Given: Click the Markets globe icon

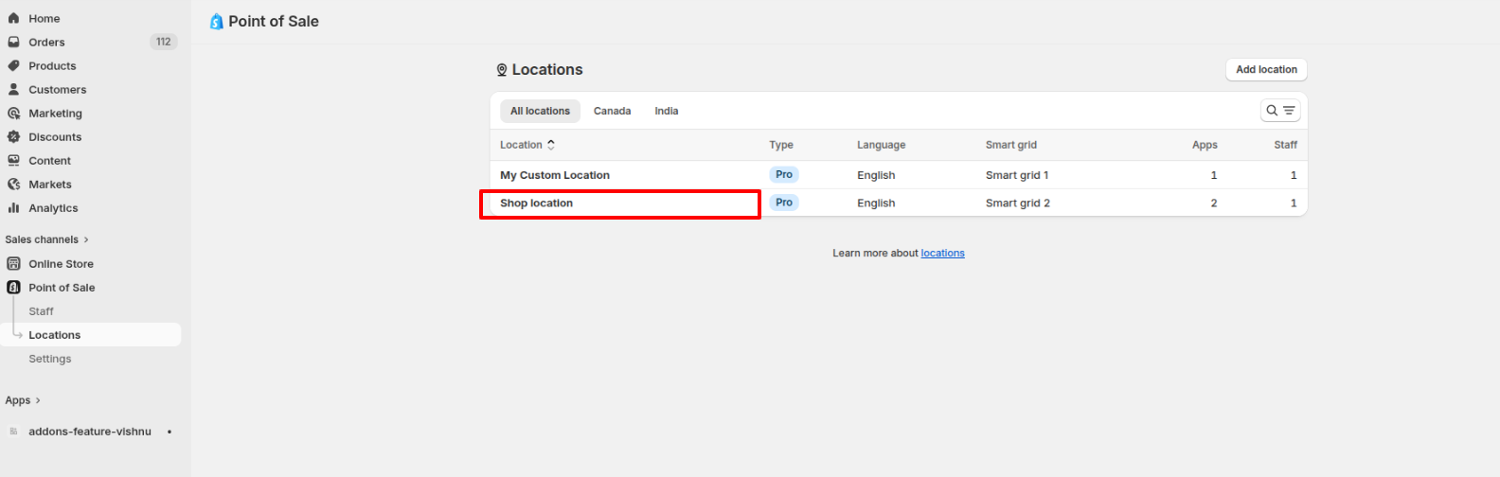Looking at the screenshot, I should pos(13,184).
